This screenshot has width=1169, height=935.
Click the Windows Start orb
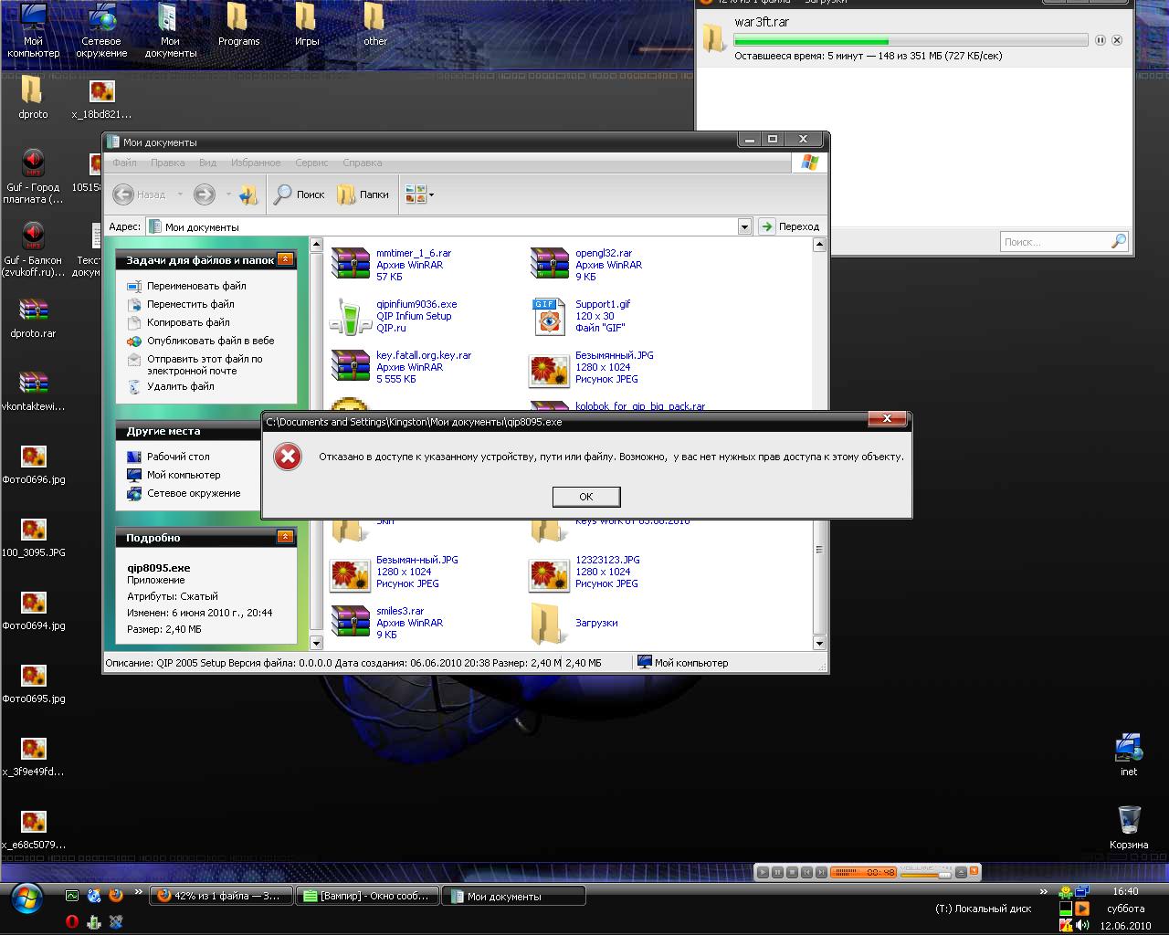26,898
